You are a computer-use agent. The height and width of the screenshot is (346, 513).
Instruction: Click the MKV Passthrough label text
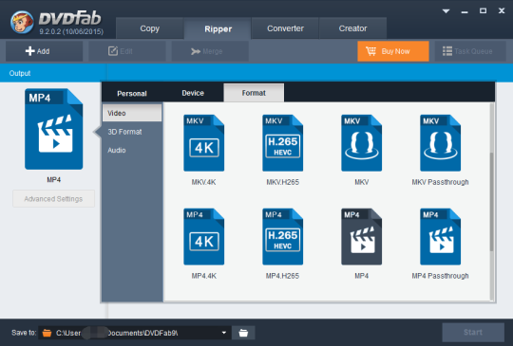[440, 182]
